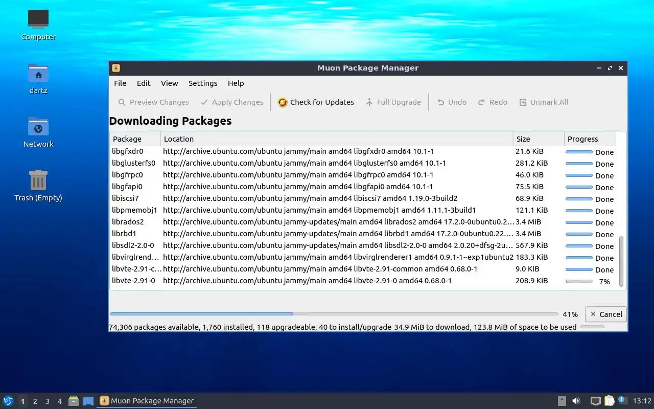Viewport: 654px width, 409px height.
Task: Select Muon Package Manager taskbar entry
Action: 147,401
